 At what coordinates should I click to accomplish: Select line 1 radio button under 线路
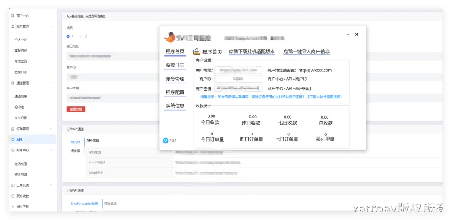(x=68, y=36)
